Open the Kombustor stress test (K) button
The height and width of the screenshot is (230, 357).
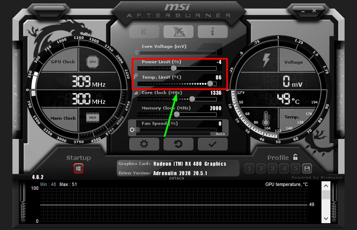pos(144,31)
